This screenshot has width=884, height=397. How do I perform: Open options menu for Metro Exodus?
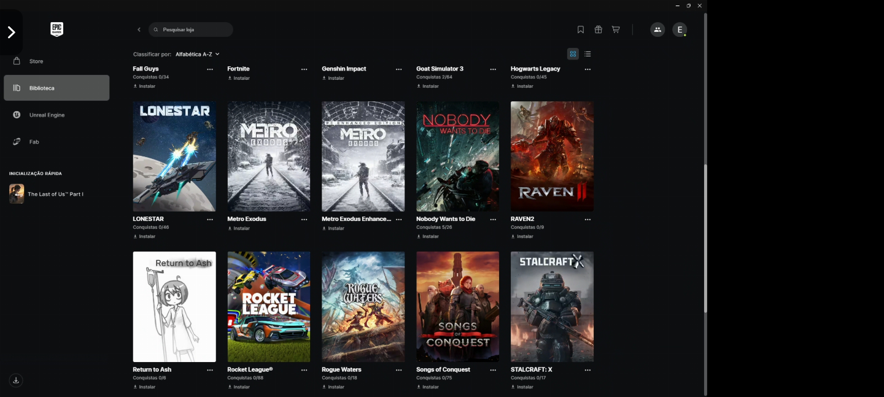tap(304, 219)
